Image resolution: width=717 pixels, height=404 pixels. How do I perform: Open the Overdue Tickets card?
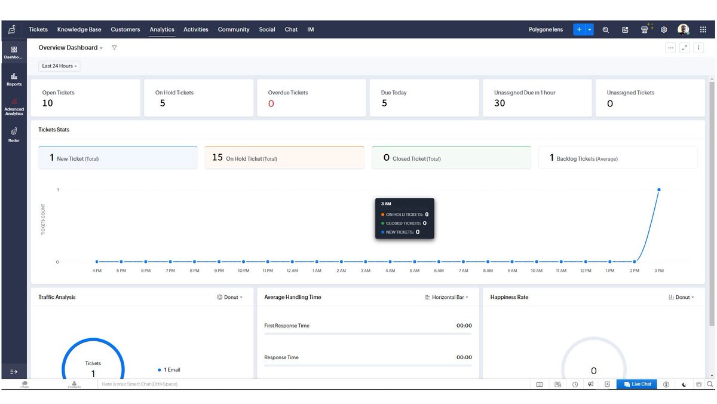311,98
